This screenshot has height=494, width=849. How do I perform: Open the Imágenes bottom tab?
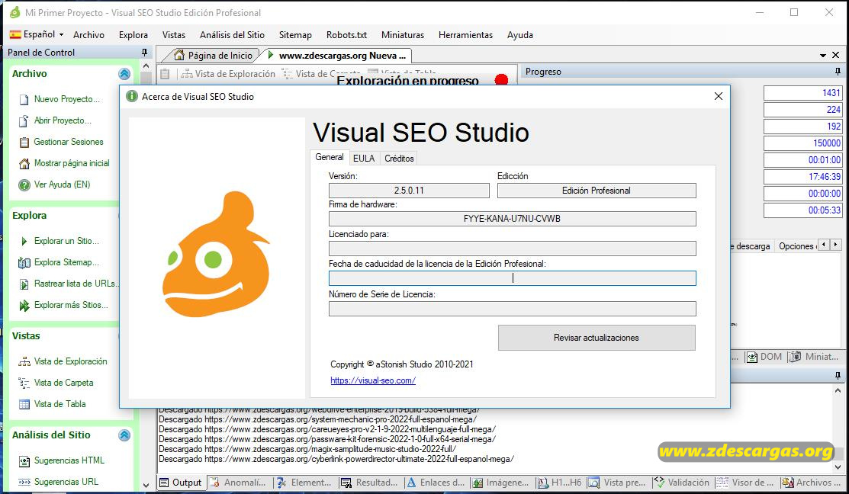coord(500,483)
